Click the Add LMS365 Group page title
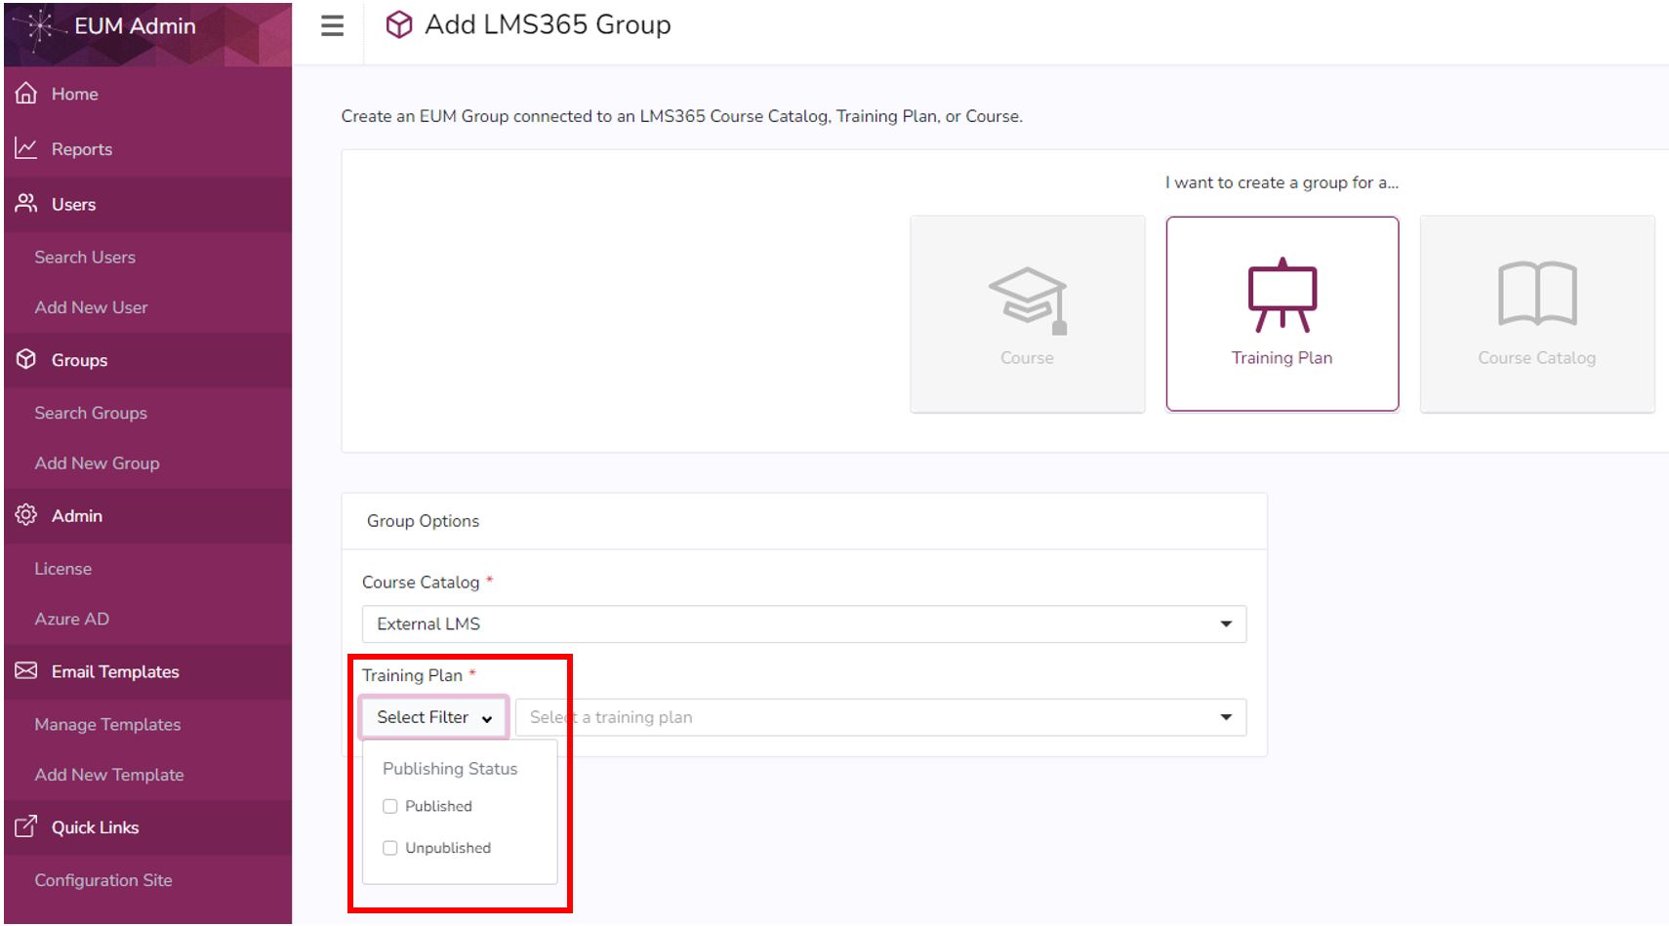The height and width of the screenshot is (926, 1669). pos(548,24)
